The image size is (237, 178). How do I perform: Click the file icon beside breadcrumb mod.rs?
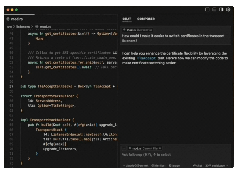tap(37, 27)
